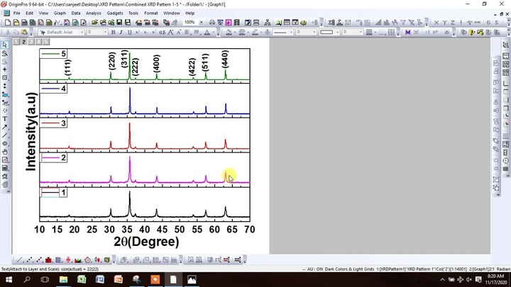Select the Line drawing tool
Image resolution: width=511 pixels, height=287 pixels.
(x=4, y=135)
